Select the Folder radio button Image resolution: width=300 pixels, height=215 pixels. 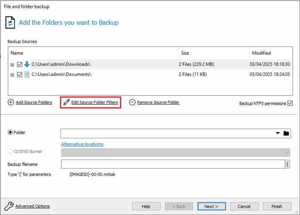[10, 132]
